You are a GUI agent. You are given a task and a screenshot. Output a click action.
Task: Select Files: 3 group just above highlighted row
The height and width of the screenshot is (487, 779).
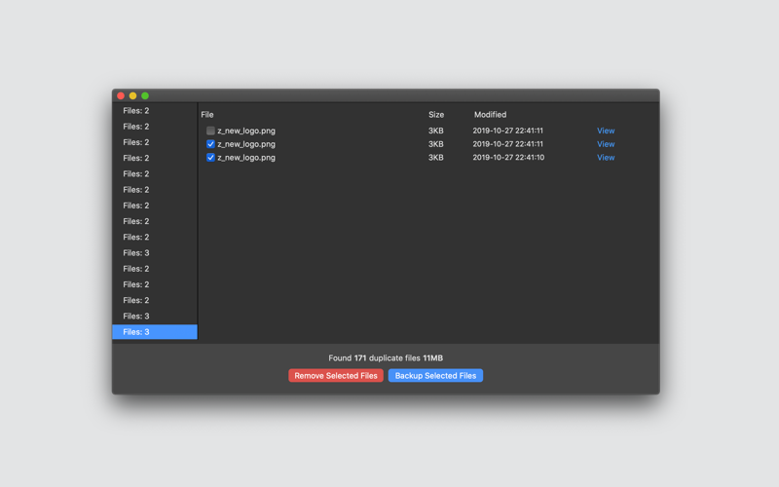coord(155,316)
